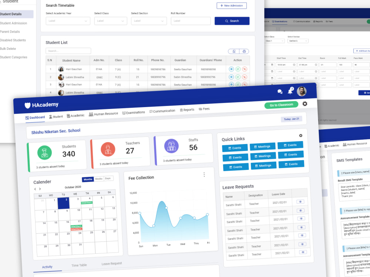
Task: View sixth leave request eye icon
Action: tap(303, 244)
